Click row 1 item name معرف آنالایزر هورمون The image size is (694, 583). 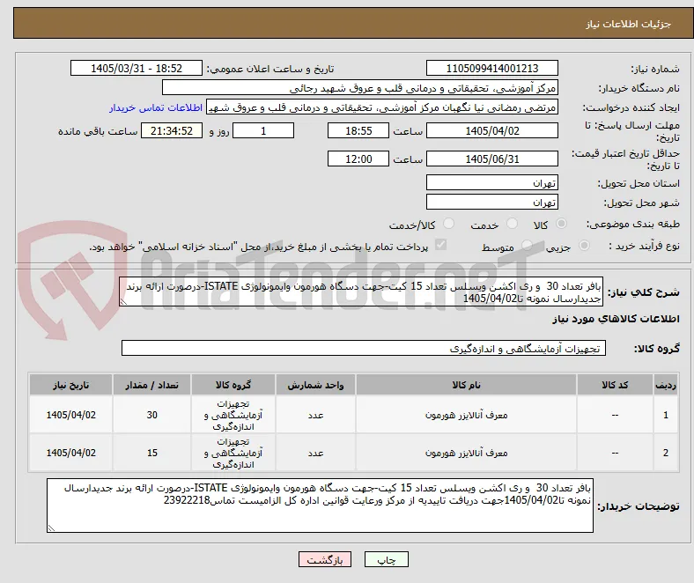click(x=466, y=415)
